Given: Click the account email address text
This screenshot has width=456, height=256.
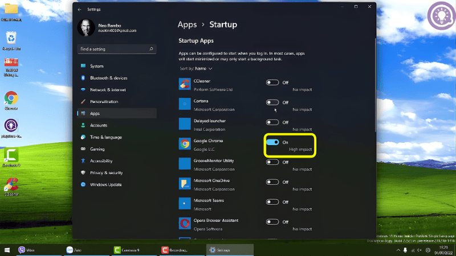Looking at the screenshot, I should [117, 31].
